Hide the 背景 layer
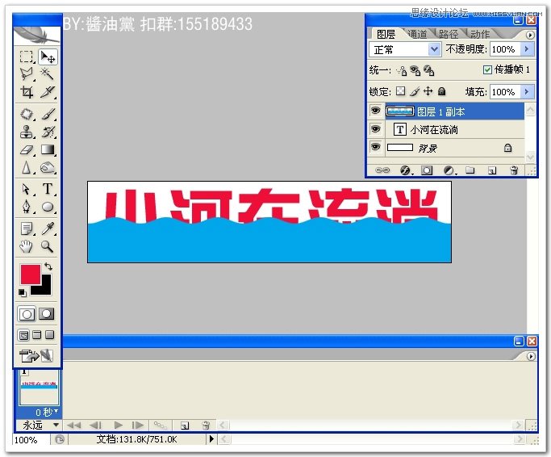The height and width of the screenshot is (457, 551). tap(375, 147)
